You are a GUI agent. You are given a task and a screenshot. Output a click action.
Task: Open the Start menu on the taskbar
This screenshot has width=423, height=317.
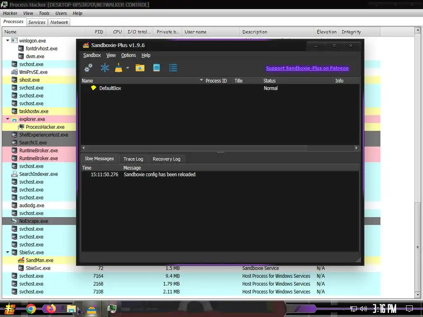click(10, 309)
